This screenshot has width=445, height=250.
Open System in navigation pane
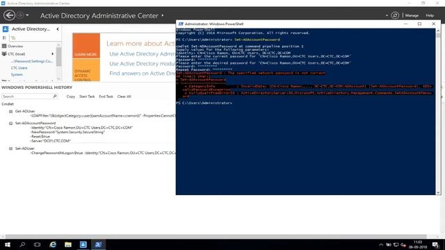coord(17,74)
